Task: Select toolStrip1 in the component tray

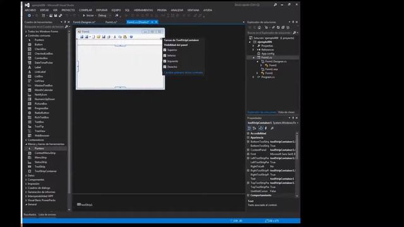Action: tap(85, 204)
